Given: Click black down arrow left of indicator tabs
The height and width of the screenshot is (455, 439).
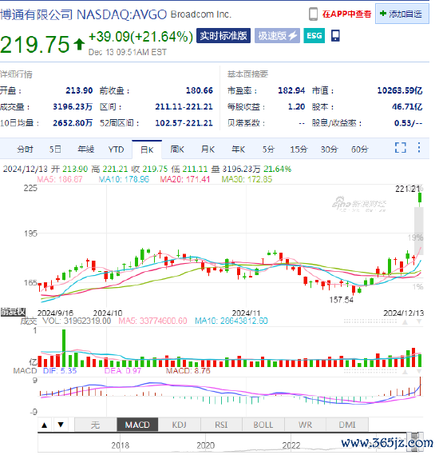Looking at the screenshot, I should pyautogui.click(x=61, y=425).
